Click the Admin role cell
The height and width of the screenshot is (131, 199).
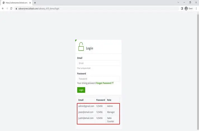tap(110, 106)
